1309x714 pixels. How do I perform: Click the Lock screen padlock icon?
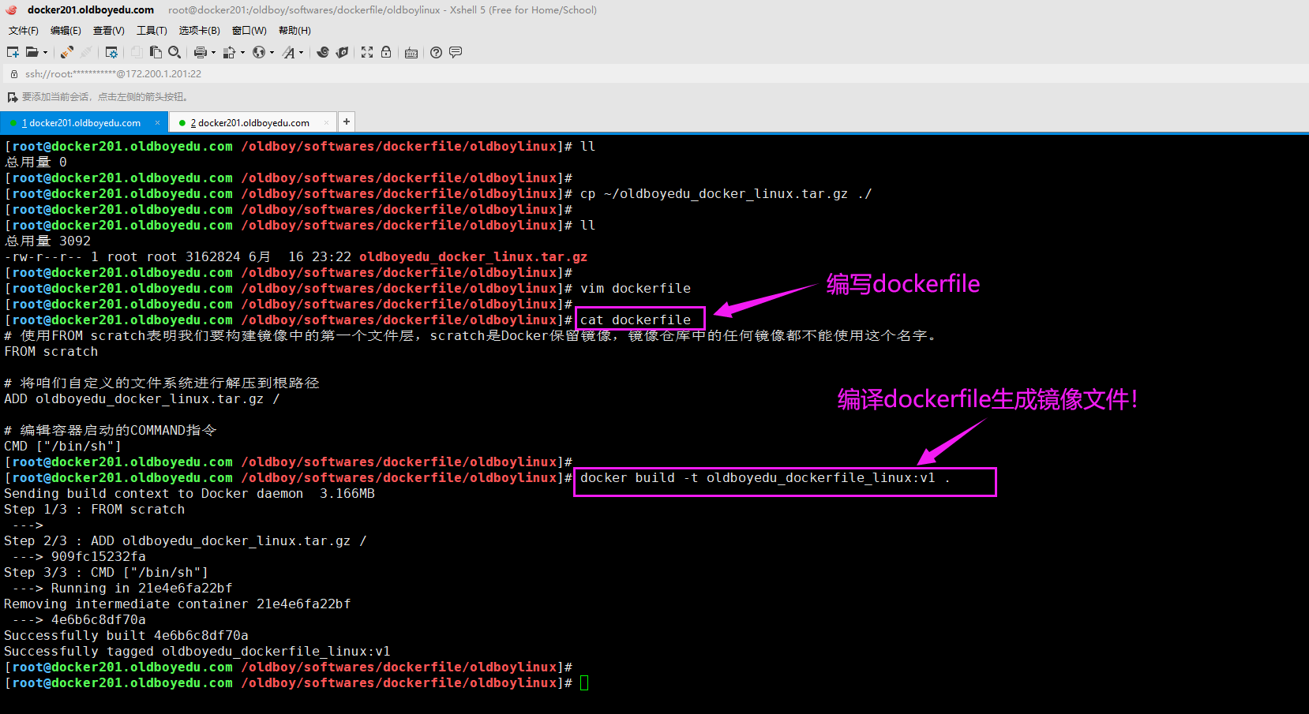pos(386,52)
